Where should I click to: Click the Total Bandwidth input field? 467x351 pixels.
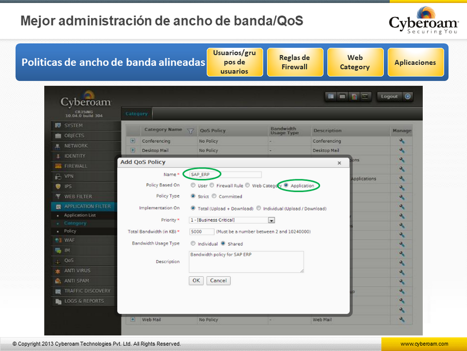[202, 232]
